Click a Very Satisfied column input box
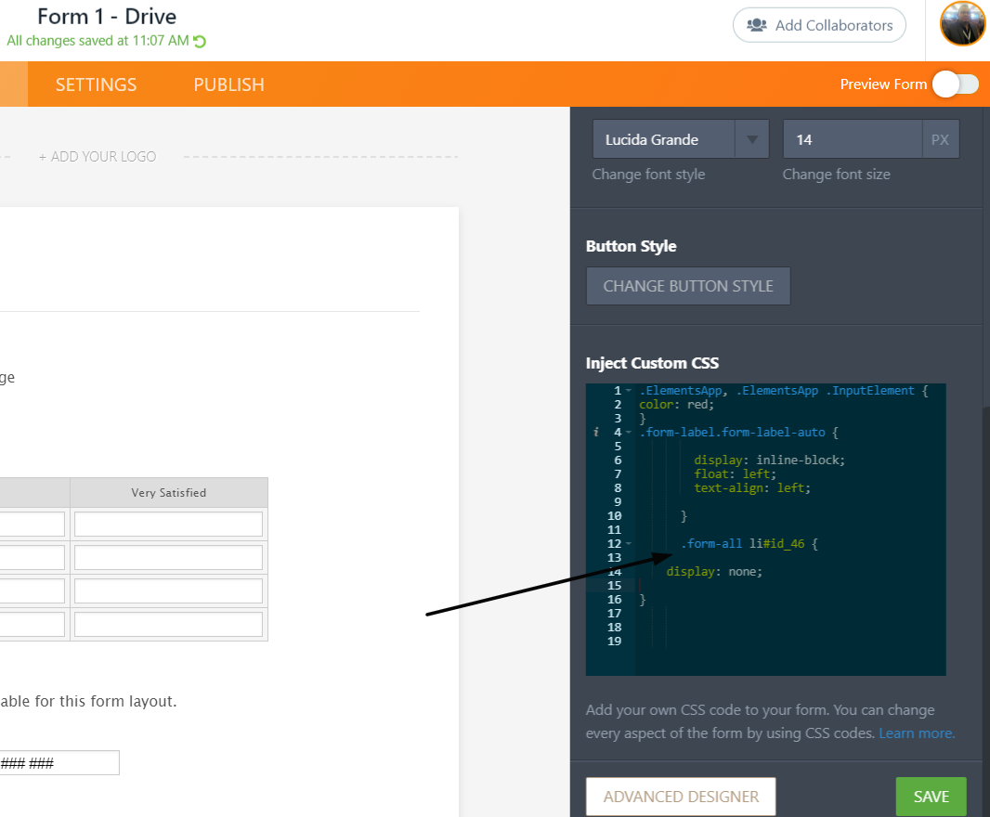The height and width of the screenshot is (817, 990). tap(168, 524)
